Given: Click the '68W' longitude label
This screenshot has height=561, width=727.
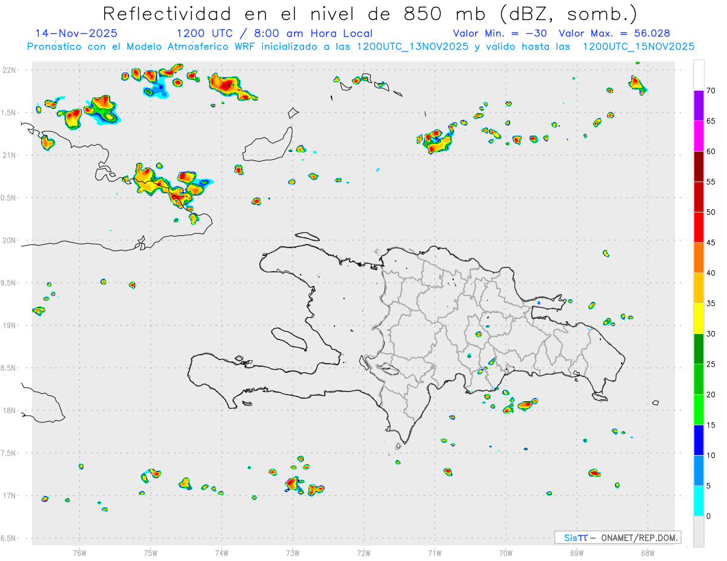Looking at the screenshot, I should pos(648,553).
